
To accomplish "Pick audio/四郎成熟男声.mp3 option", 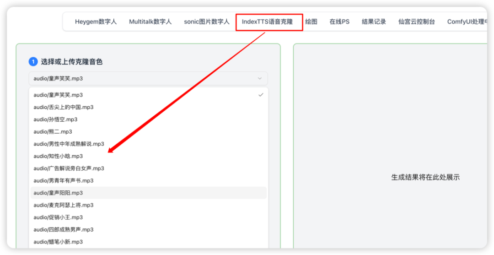I will point(148,230).
